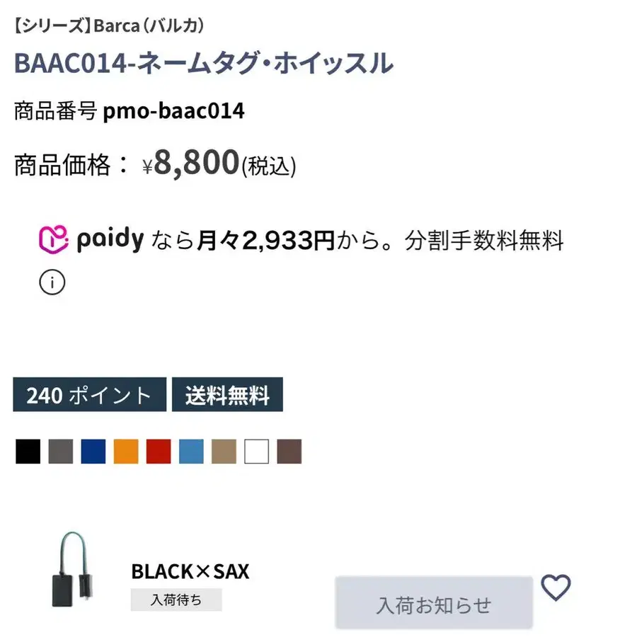Screen dimensions: 637x637
Task: Pick the dark brown color swatch
Action: 289,452
